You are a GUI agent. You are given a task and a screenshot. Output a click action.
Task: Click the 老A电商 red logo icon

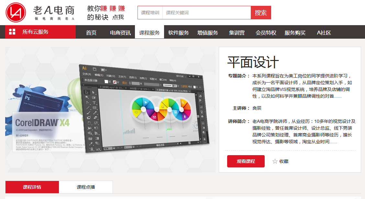tap(16, 13)
